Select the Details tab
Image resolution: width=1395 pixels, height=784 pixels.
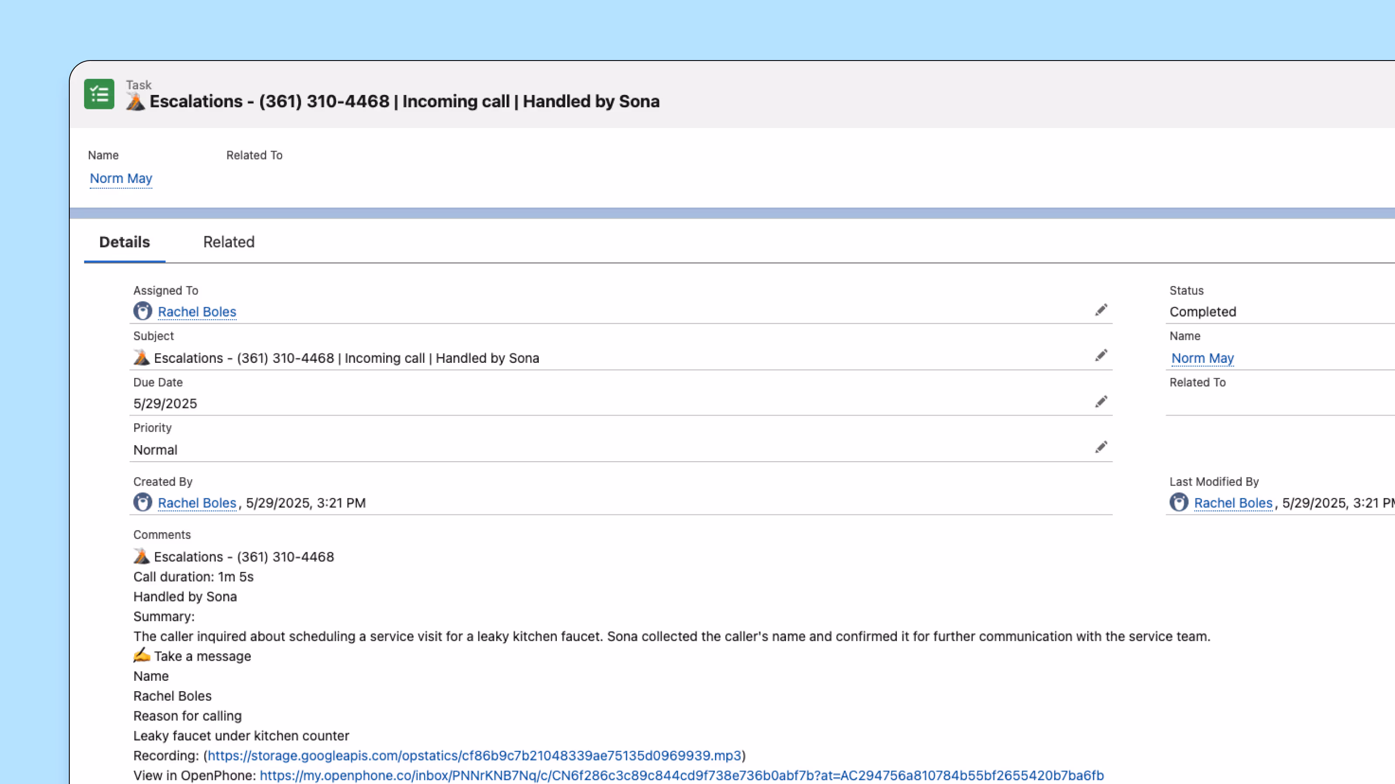click(125, 242)
